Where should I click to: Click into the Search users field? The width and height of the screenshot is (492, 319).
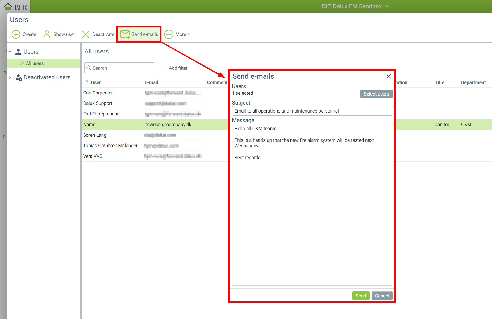click(122, 68)
